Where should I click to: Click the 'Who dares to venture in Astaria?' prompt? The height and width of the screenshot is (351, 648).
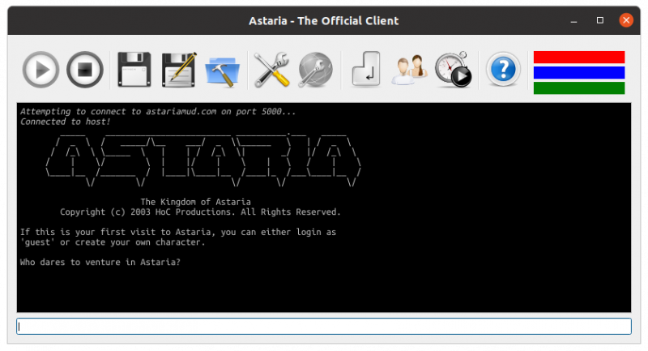point(100,262)
